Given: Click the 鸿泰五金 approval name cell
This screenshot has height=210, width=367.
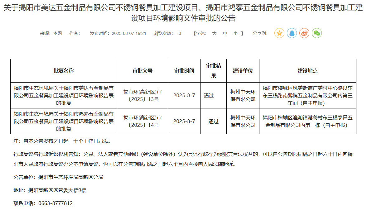Looking at the screenshot, I should point(64,121).
